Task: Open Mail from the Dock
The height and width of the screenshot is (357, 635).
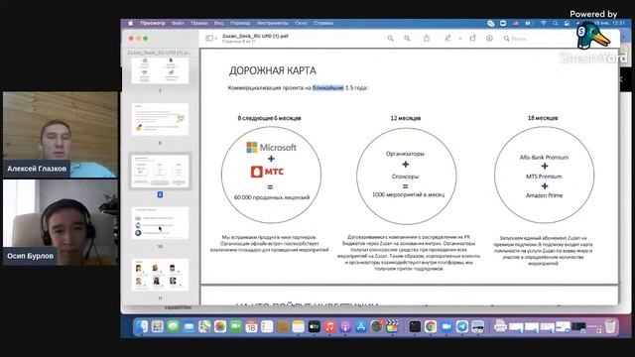Action: coord(189,326)
